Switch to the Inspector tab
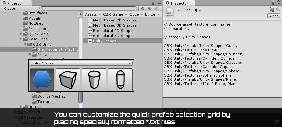The image size is (282, 127). pos(179,3)
